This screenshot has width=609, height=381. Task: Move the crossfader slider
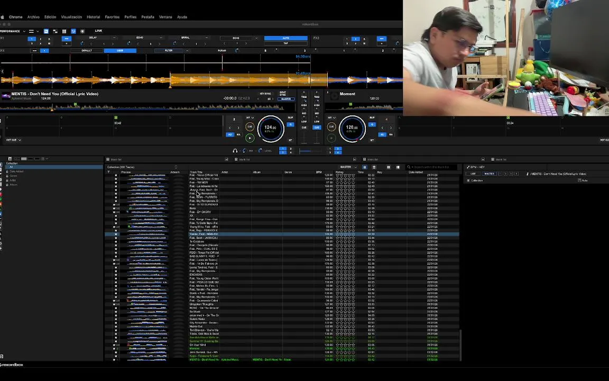(310, 151)
